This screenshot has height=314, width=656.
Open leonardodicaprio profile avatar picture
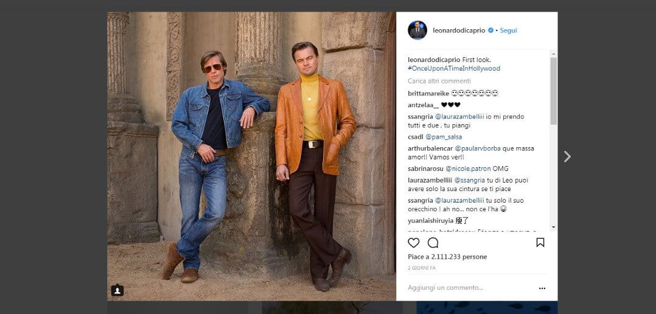click(x=417, y=30)
